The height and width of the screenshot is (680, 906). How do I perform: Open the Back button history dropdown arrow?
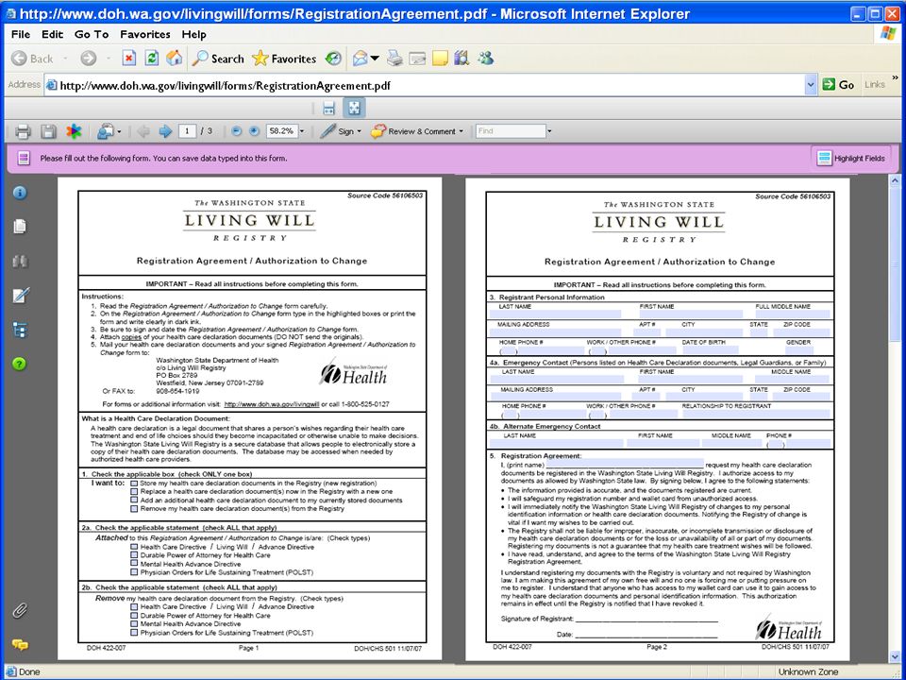pyautogui.click(x=65, y=59)
